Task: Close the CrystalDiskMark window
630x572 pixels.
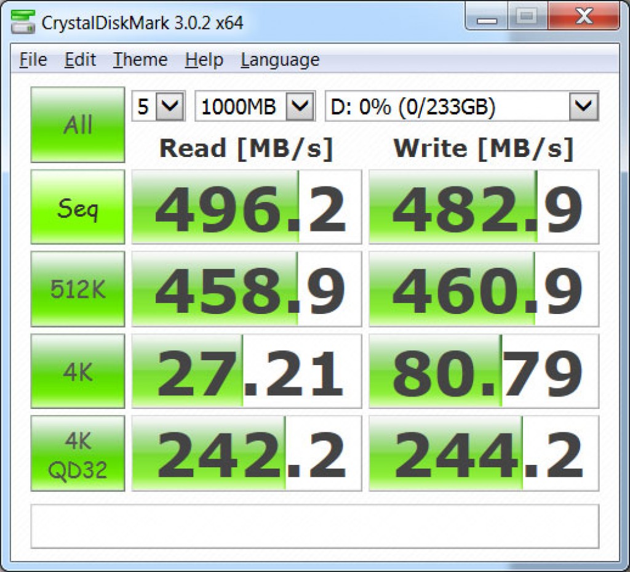Action: 584,16
